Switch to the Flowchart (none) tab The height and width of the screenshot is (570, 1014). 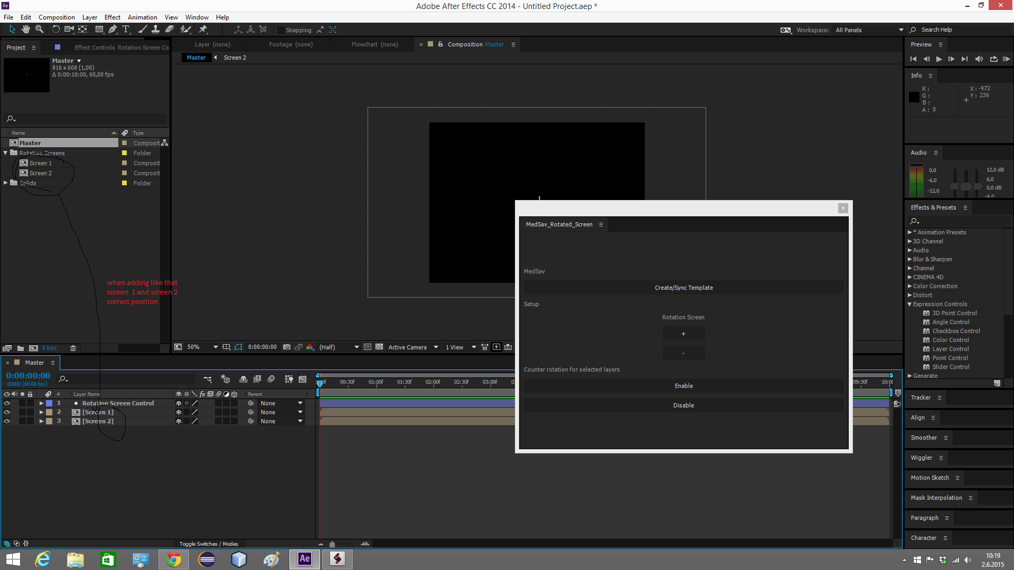[375, 44]
